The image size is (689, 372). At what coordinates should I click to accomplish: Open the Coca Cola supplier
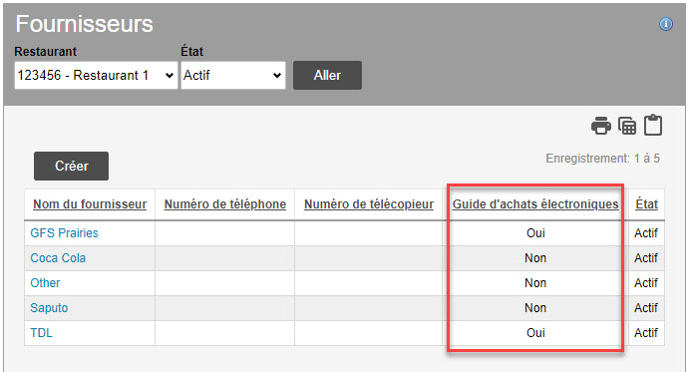point(58,258)
